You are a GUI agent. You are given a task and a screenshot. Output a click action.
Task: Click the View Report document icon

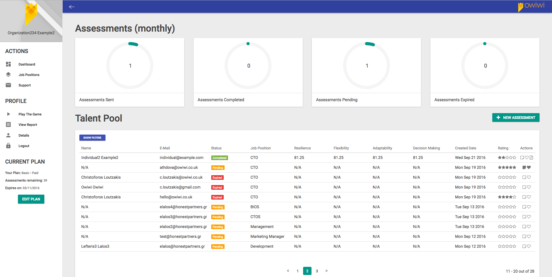(8, 124)
